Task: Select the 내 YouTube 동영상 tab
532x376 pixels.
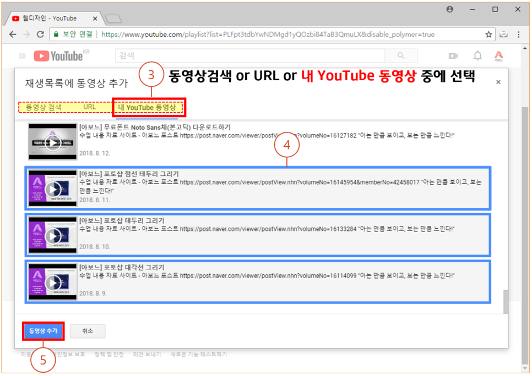Action: 147,108
